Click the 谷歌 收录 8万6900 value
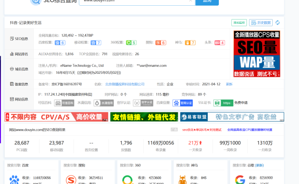The height and width of the screenshot is (184, 299). click(266, 178)
